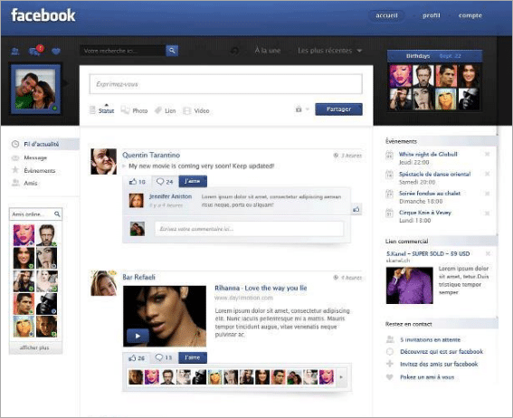Click calendar icon beside White night event
The image size is (513, 418).
[x=389, y=155]
